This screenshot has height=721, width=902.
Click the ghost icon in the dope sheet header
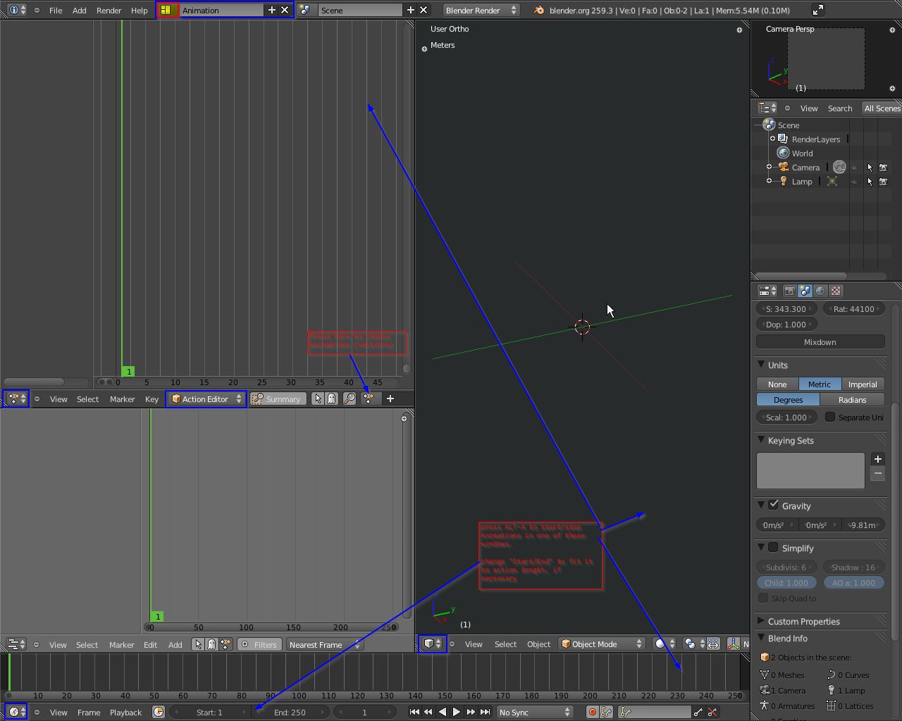tap(331, 399)
